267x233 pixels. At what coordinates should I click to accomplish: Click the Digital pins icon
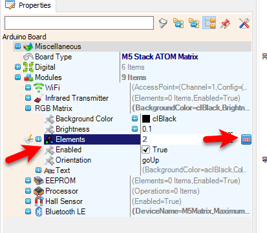coord(28,67)
